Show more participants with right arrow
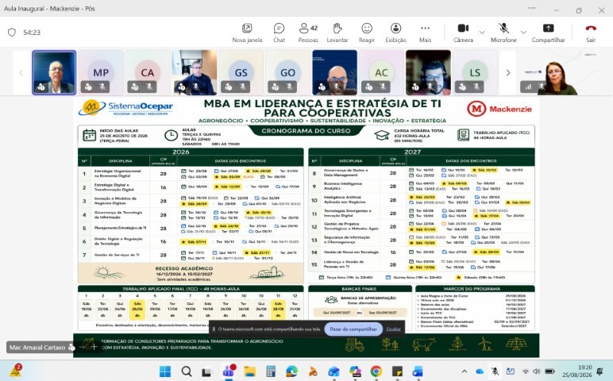Screen dimensions: 613x381 tap(508, 73)
